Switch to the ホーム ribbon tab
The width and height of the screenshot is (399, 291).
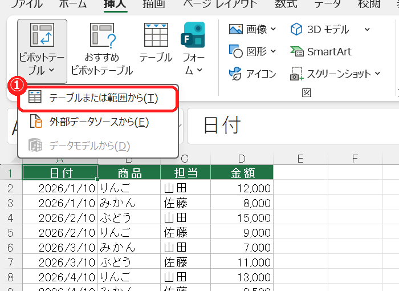click(73, 4)
